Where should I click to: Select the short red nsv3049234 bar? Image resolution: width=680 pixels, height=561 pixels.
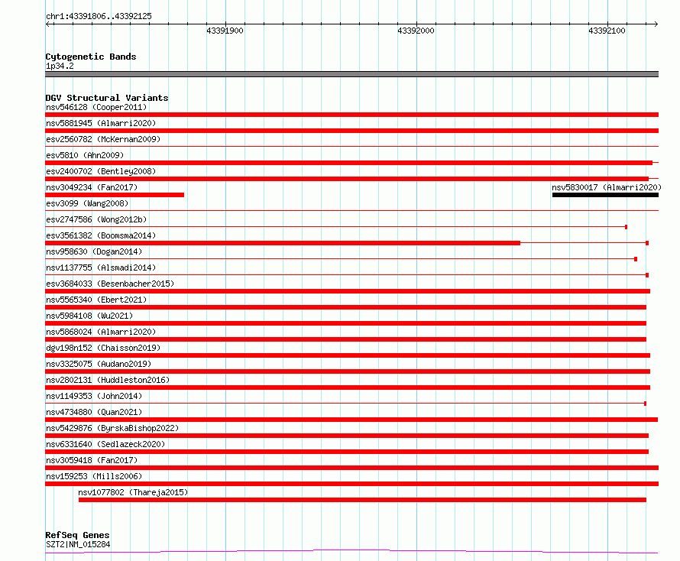115,195
